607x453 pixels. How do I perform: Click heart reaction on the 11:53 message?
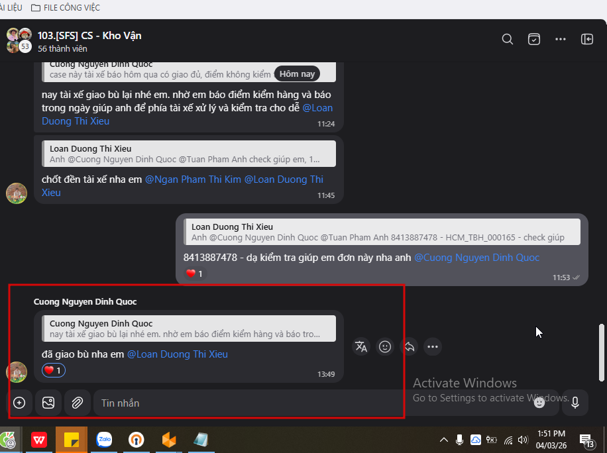195,274
